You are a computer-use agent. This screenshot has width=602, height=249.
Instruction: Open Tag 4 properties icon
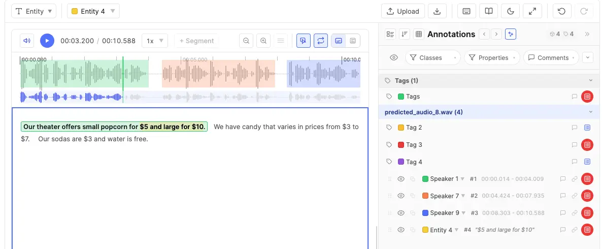point(587,162)
